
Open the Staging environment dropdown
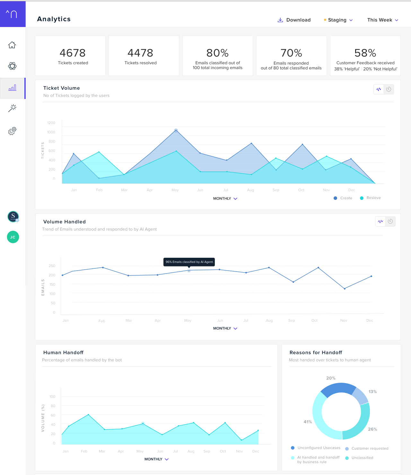point(338,20)
